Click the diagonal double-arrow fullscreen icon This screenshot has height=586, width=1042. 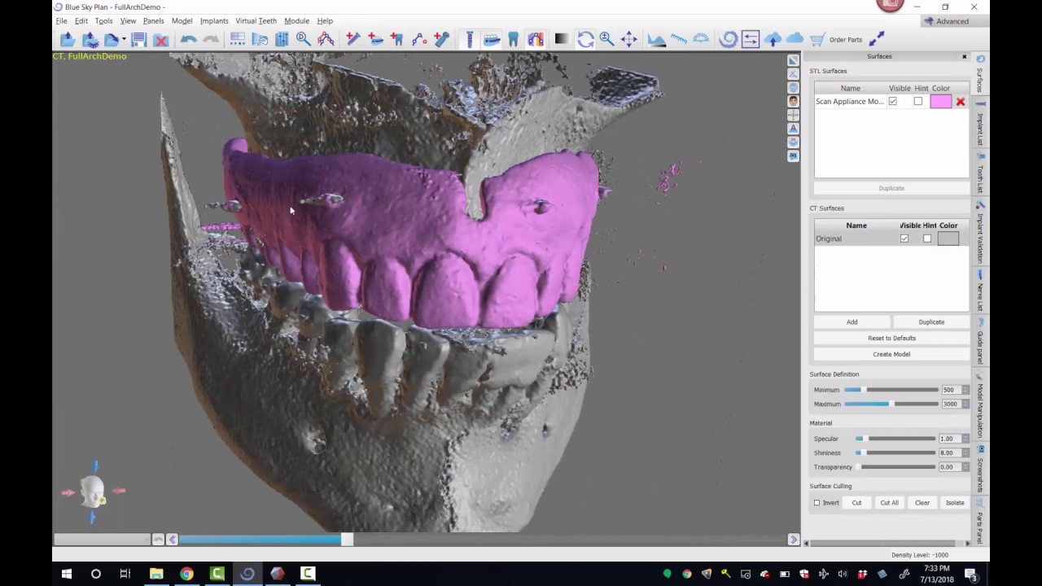tap(877, 39)
